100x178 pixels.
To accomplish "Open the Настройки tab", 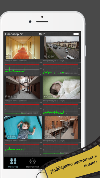I will tap(32, 163).
